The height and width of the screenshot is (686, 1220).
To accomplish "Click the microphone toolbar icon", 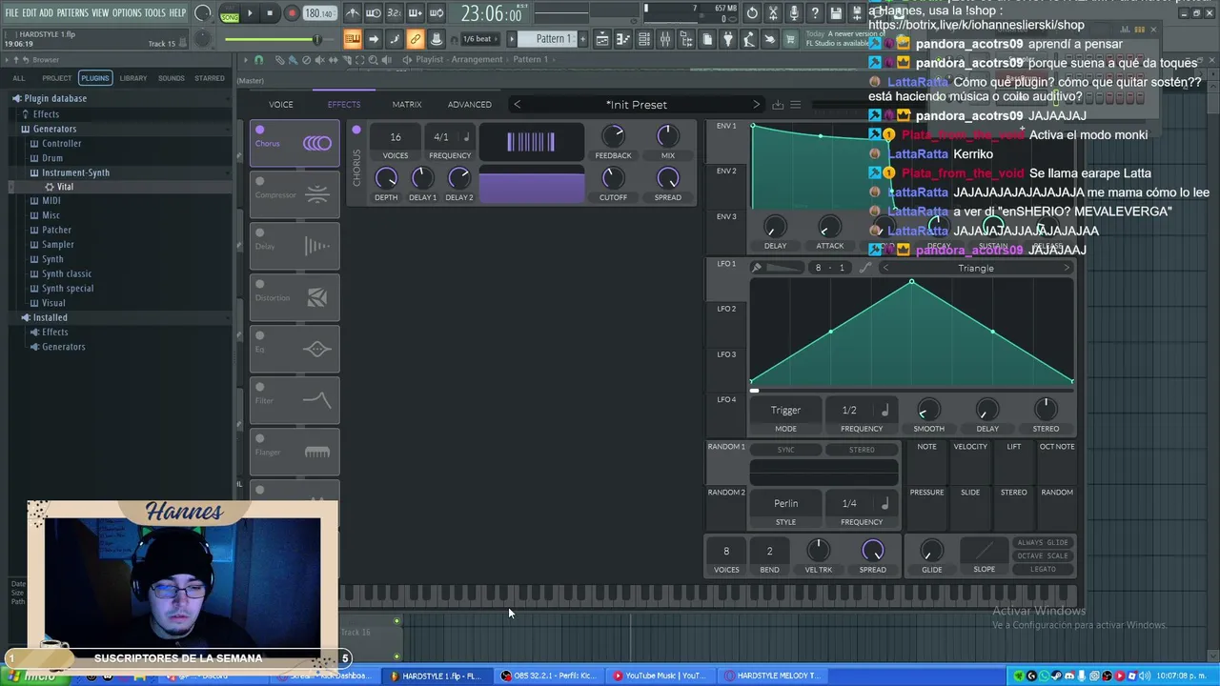I will [x=793, y=13].
